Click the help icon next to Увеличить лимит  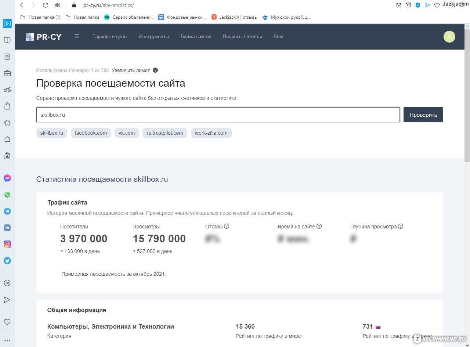tap(155, 70)
